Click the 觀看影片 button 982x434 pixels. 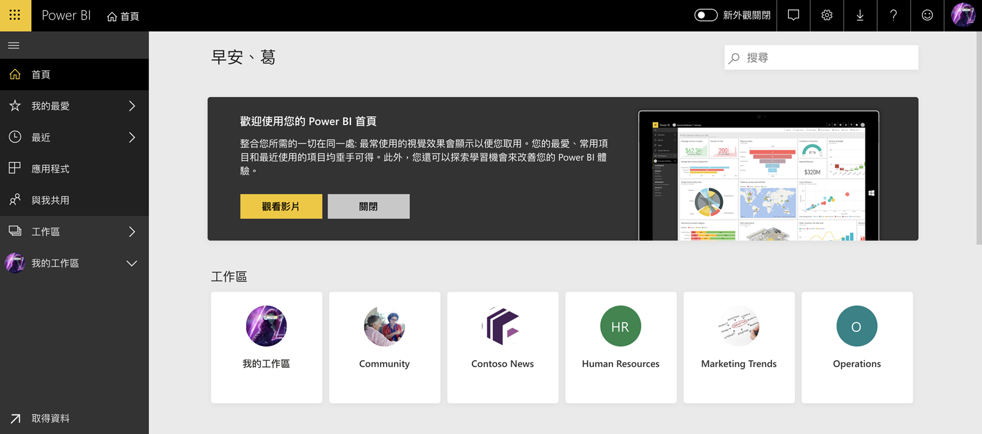pos(281,206)
